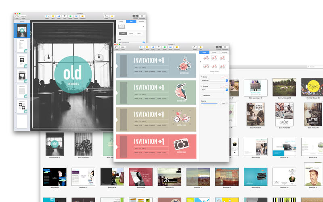Click Media icon in the Old Memories window
323x202 pixels.
76,16
